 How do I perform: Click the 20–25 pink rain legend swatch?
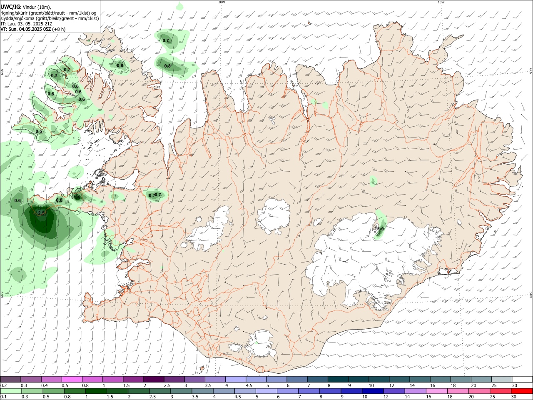click(479, 391)
